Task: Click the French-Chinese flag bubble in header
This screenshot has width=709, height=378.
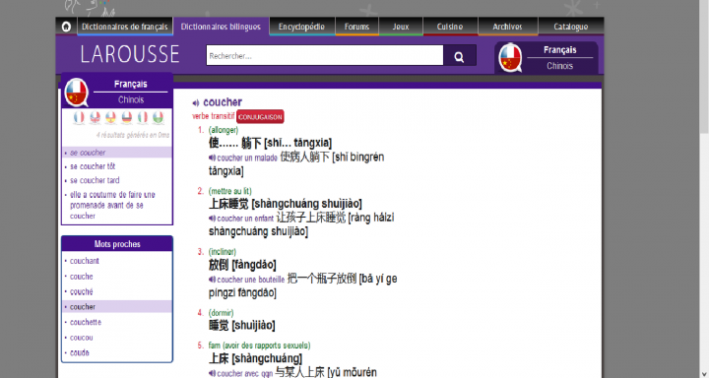Action: point(510,58)
